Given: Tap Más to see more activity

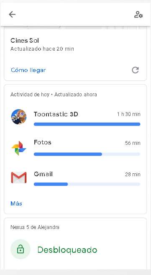Looking at the screenshot, I should pyautogui.click(x=16, y=203).
